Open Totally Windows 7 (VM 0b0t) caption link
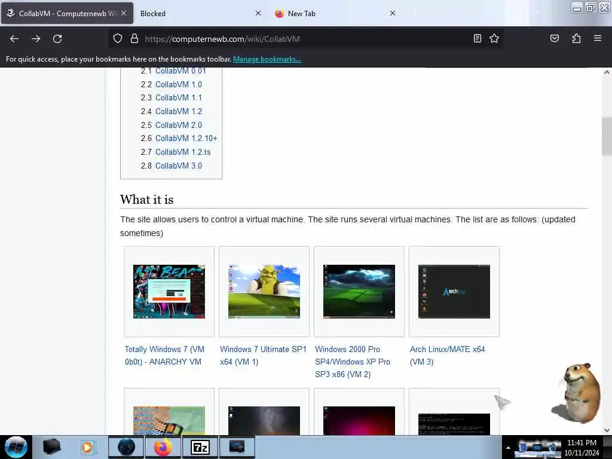 tap(164, 356)
